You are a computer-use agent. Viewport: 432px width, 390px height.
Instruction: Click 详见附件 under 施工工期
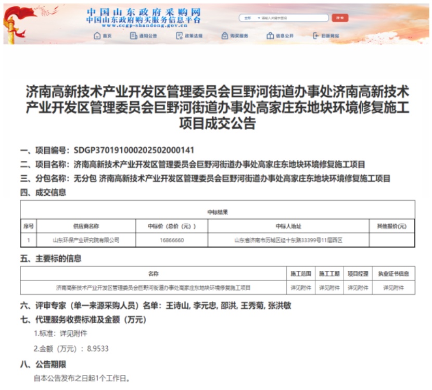329,288
